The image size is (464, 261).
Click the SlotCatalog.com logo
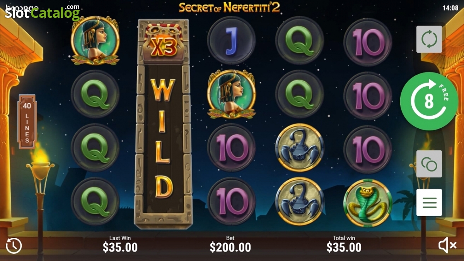tap(43, 12)
